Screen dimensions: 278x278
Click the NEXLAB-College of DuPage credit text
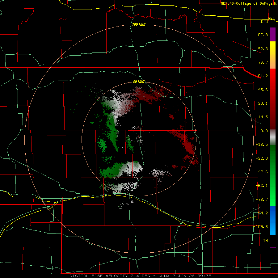246,3
